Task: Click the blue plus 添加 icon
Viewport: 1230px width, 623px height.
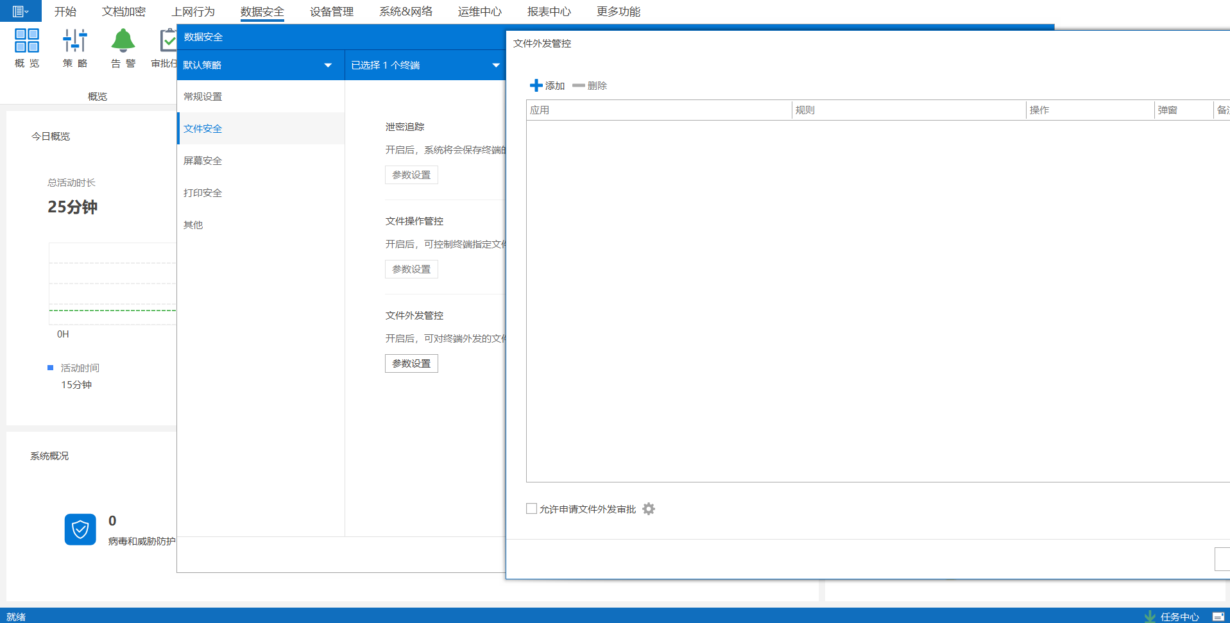Action: click(536, 85)
